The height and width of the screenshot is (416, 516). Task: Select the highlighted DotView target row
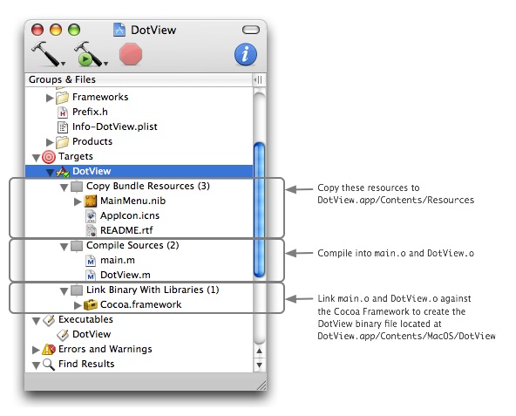pos(139,171)
